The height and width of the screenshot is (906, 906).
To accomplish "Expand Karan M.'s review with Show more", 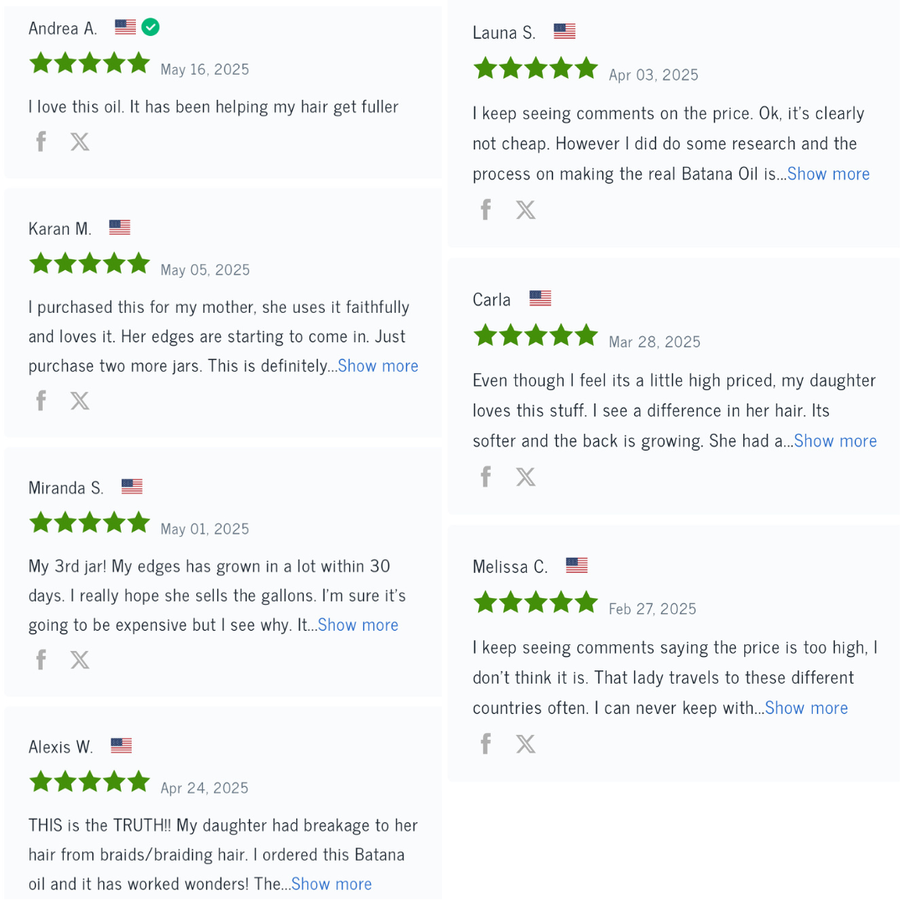I will (377, 366).
